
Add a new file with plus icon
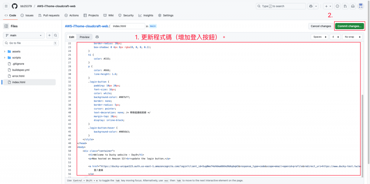[x=49, y=35]
